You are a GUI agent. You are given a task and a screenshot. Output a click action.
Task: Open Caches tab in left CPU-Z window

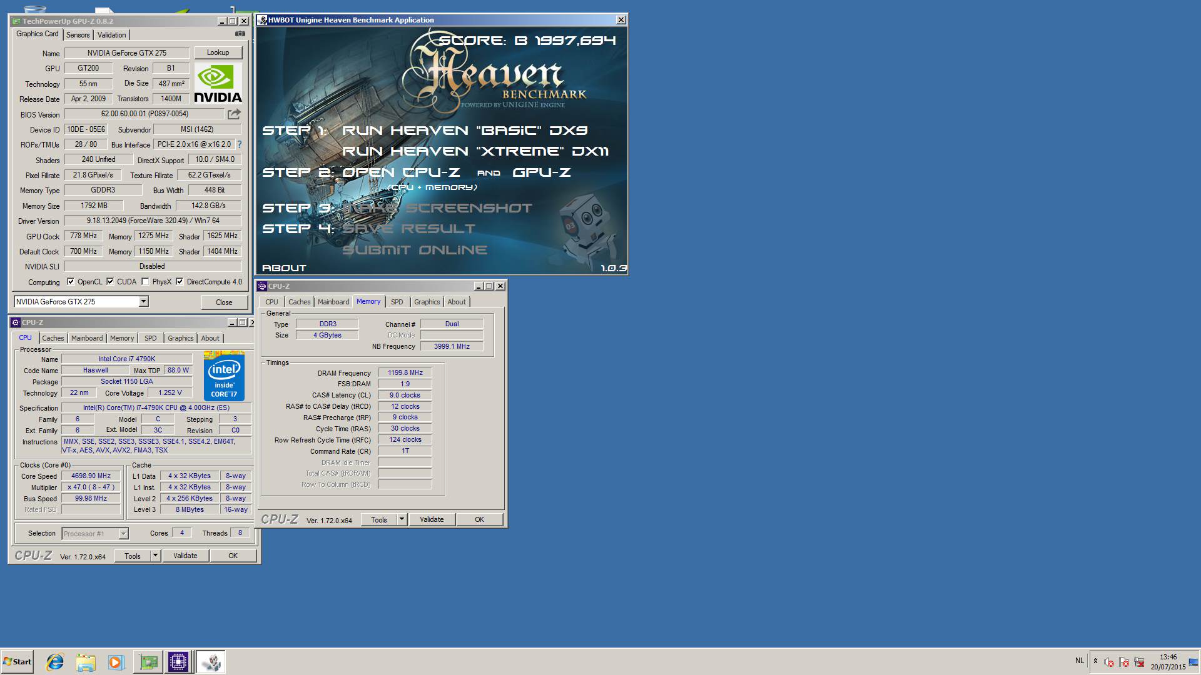click(x=53, y=338)
